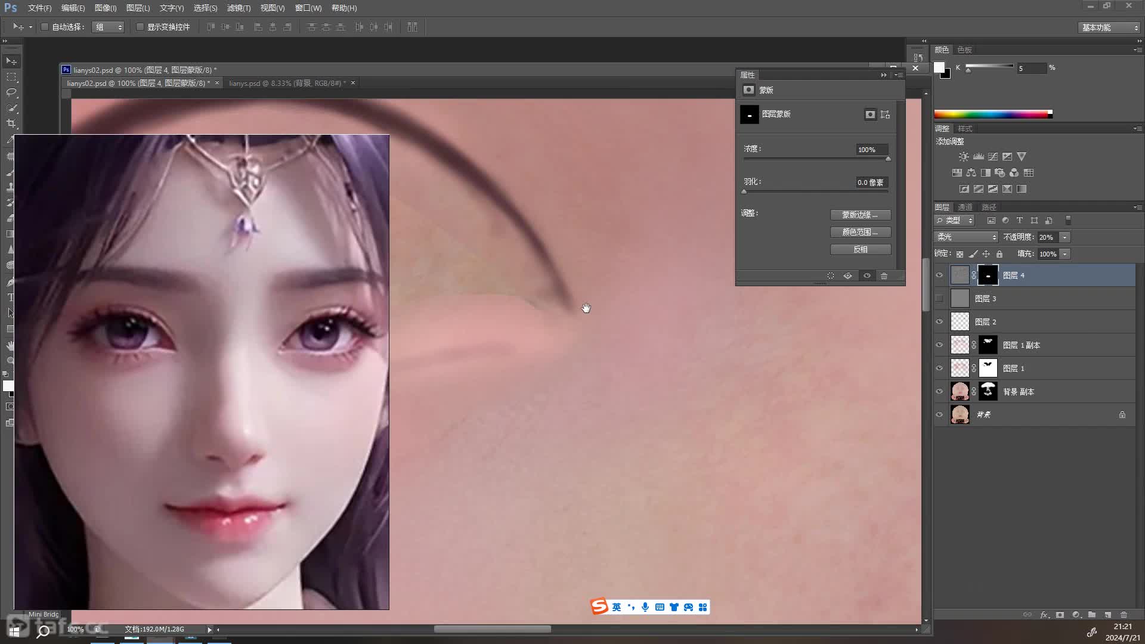This screenshot has height=644, width=1145.
Task: Switch to lianys.psd document tab
Action: 287,83
